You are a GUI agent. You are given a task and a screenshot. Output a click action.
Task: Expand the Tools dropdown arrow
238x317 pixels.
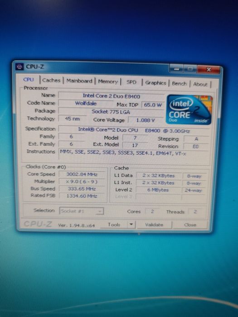[131, 225]
